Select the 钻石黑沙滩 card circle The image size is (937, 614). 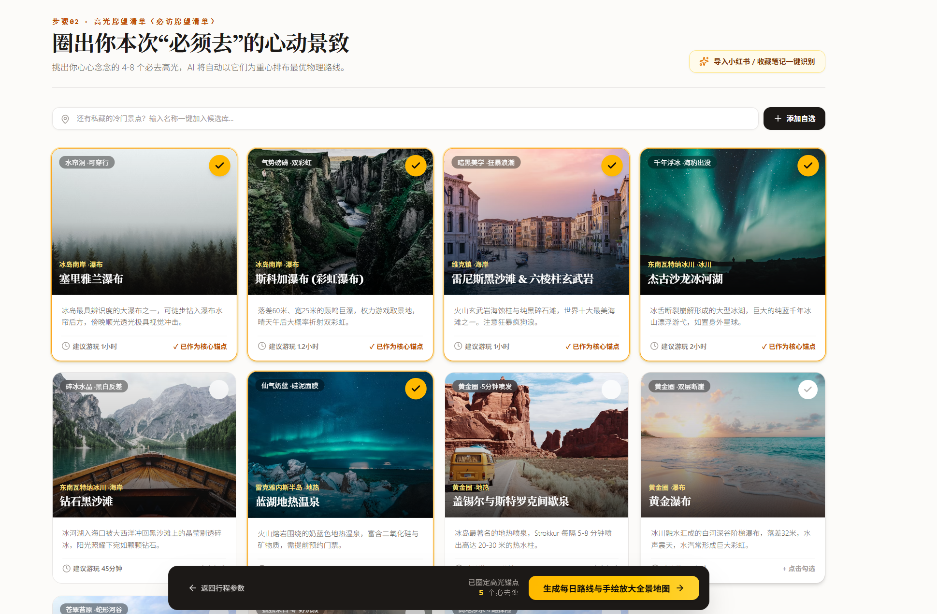click(219, 389)
